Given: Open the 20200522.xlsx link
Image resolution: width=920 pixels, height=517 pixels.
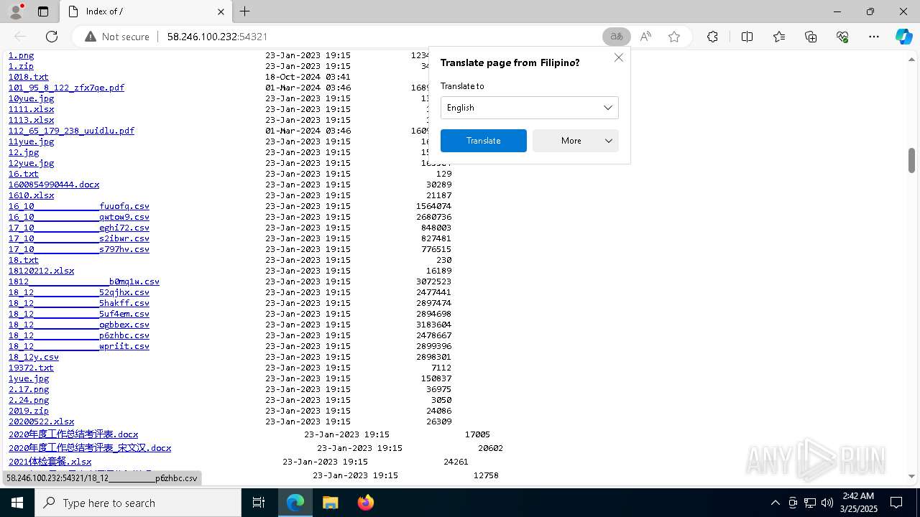Looking at the screenshot, I should 41,421.
